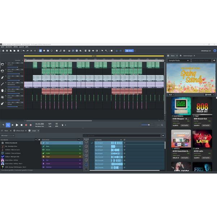Close the Loops tab with its X

38,131
